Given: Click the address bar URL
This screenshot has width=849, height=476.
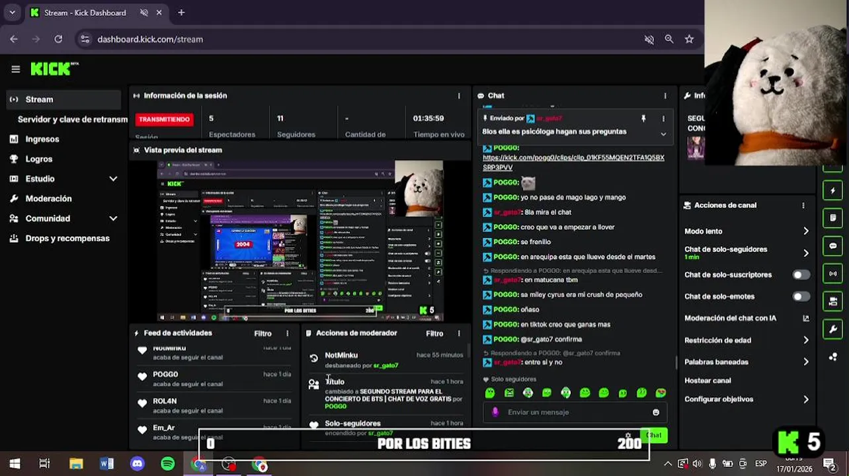Looking at the screenshot, I should pos(150,39).
